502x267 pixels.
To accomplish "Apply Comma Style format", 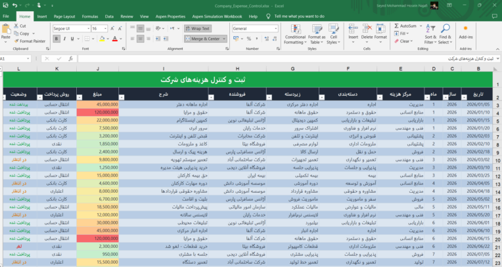I will (257, 39).
